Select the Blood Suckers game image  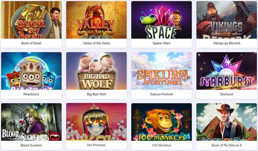(31, 122)
